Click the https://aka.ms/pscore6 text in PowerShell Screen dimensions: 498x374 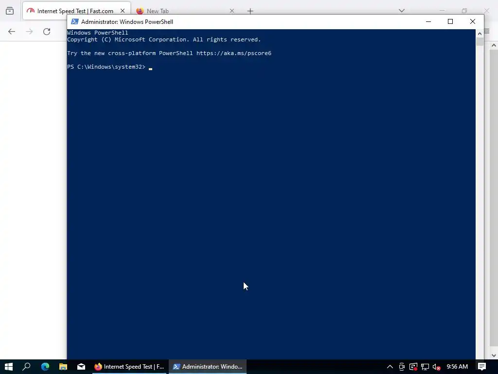pyautogui.click(x=234, y=53)
